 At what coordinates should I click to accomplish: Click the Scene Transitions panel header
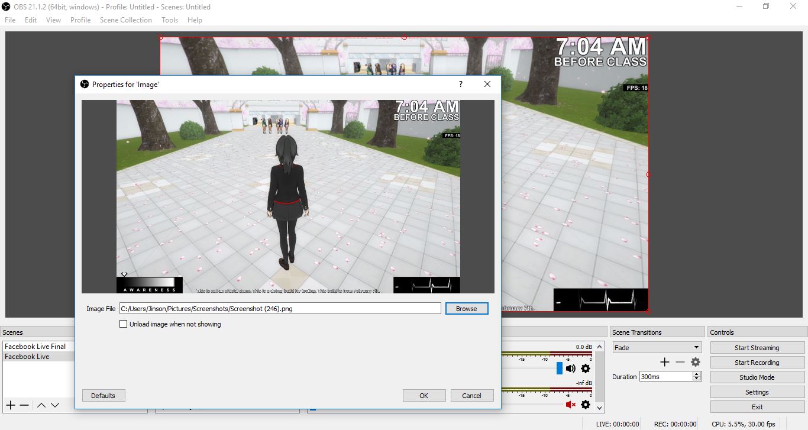pyautogui.click(x=657, y=332)
